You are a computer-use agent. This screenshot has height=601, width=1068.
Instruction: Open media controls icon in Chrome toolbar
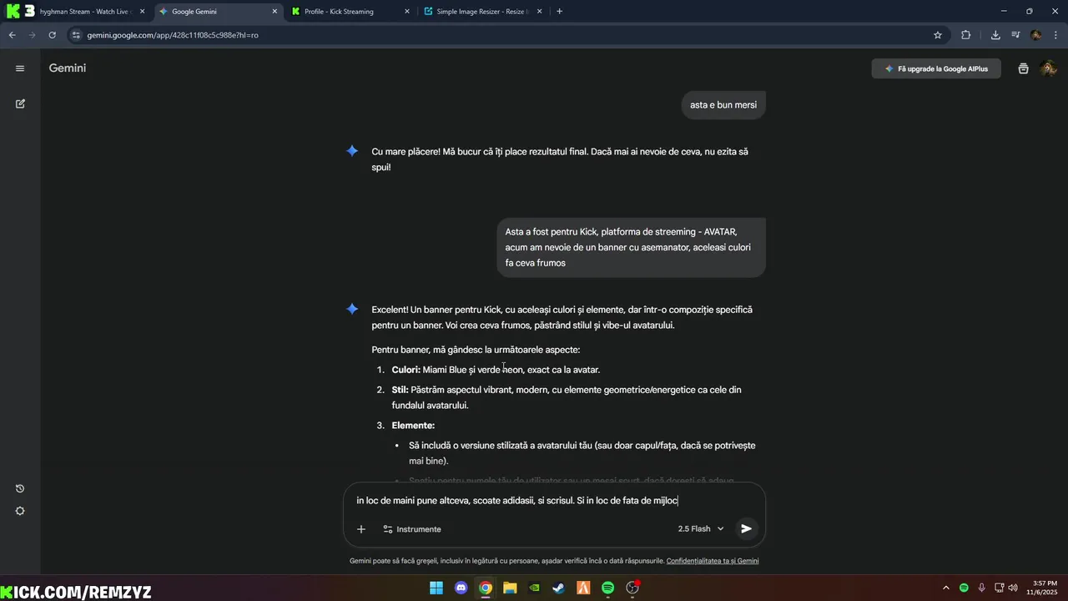pyautogui.click(x=1015, y=35)
